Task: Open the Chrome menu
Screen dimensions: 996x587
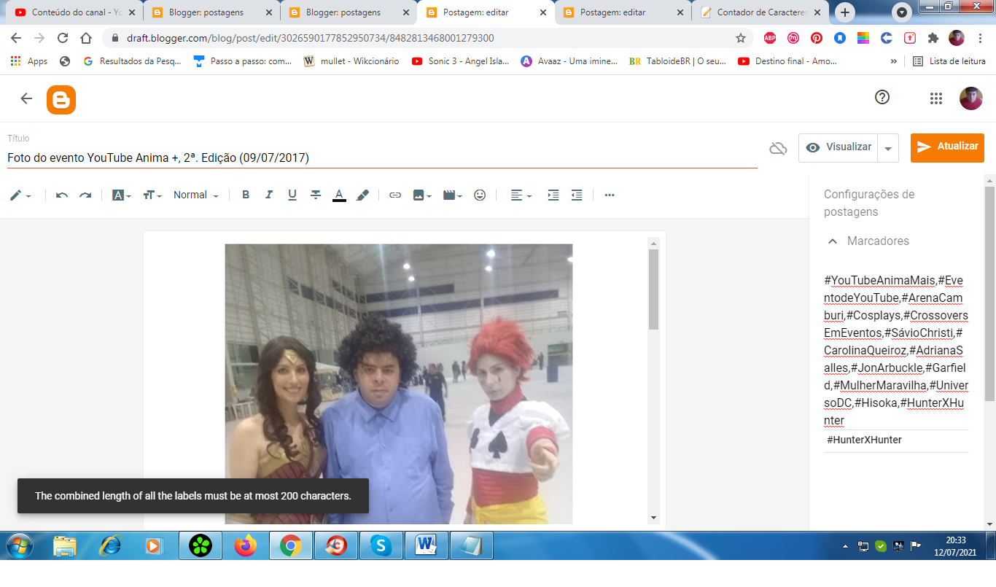Action: (x=980, y=38)
